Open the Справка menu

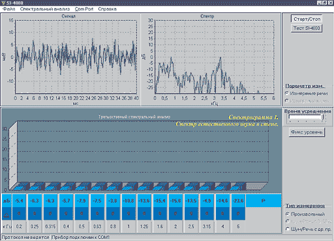(x=107, y=9)
